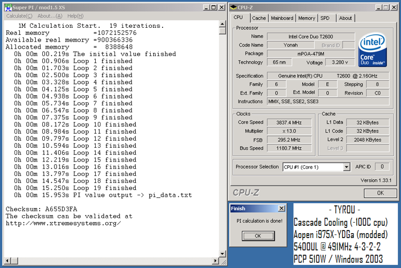Image resolution: width=401 pixels, height=268 pixels.
Task: Maximize the Super PI window
Action: click(213, 7)
